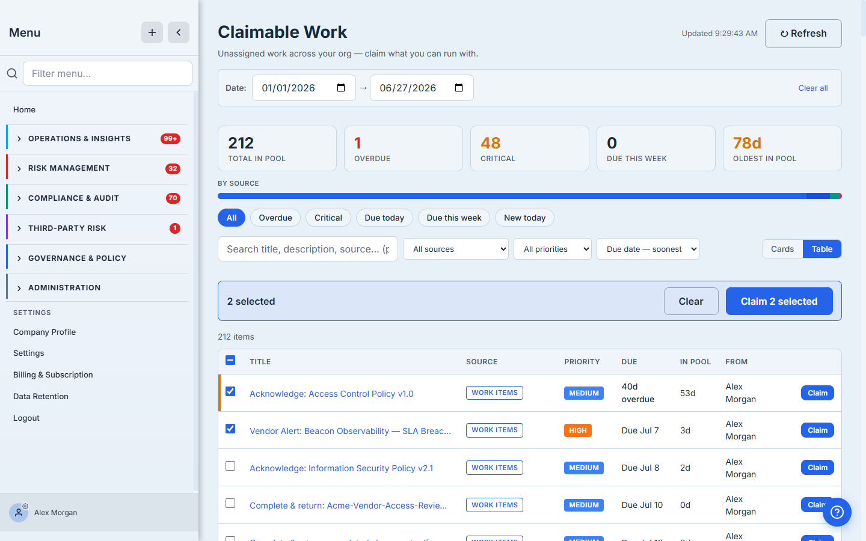Screen dimensions: 866x541
Task: Expand the Risk Management section
Action: point(97,168)
